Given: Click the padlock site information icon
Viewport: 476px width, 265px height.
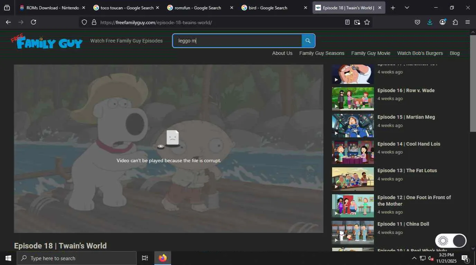Looking at the screenshot, I should (94, 22).
